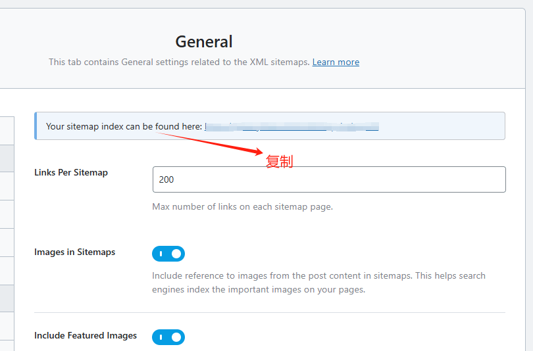
Task: Click the Links Per Sitemap label
Action: [71, 172]
